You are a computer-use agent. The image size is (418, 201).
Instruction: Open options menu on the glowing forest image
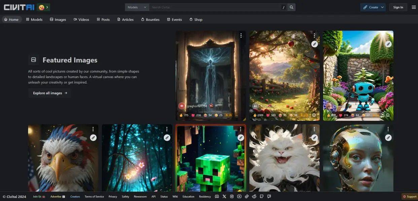click(167, 129)
